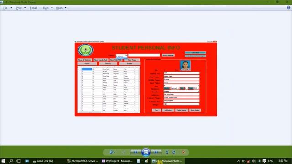The width and height of the screenshot is (292, 164).
Task: Click the student photo thumbnail
Action: (x=185, y=65)
